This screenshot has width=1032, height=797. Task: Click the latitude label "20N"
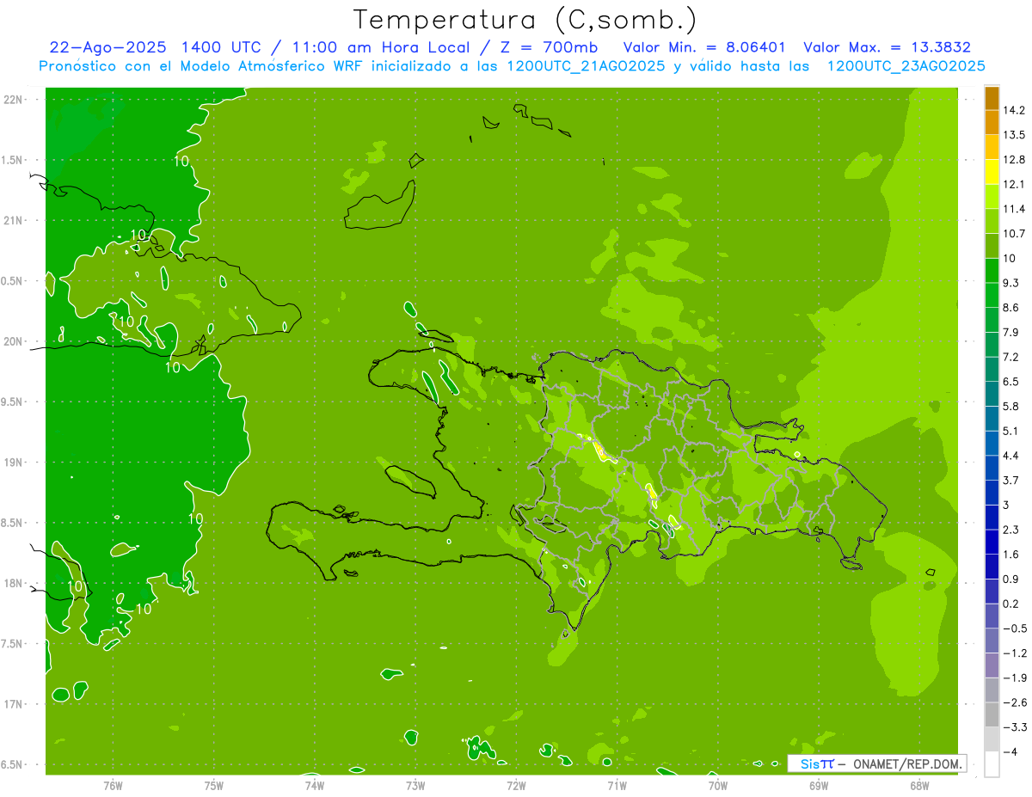click(x=13, y=341)
